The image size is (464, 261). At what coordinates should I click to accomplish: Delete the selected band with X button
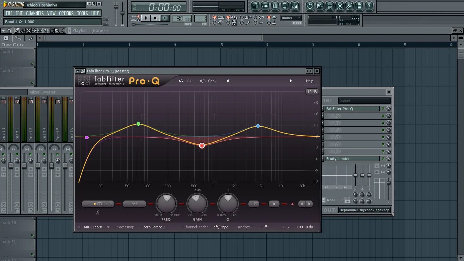(274, 204)
